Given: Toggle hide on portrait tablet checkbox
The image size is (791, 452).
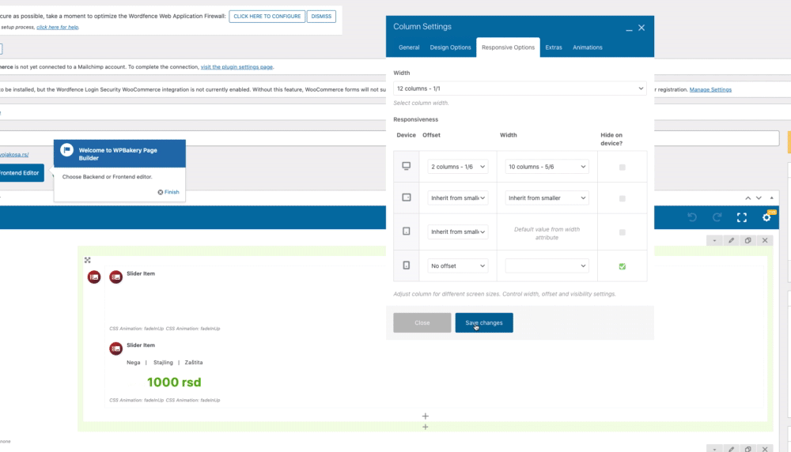Looking at the screenshot, I should click(622, 232).
